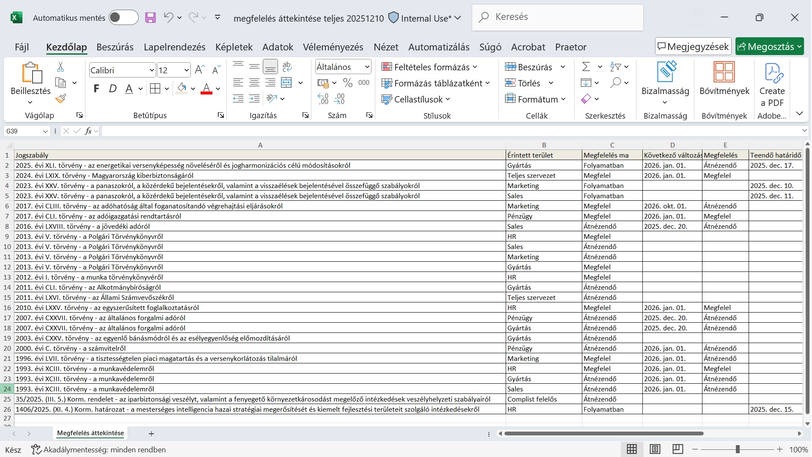Click the Megjegyzések button

coord(693,47)
